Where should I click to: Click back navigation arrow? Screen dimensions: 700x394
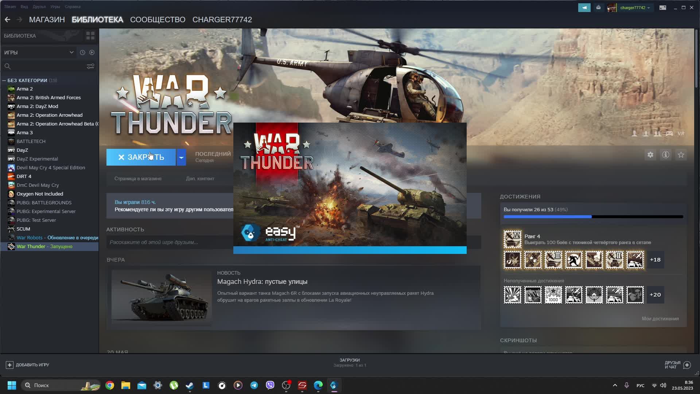[x=8, y=20]
